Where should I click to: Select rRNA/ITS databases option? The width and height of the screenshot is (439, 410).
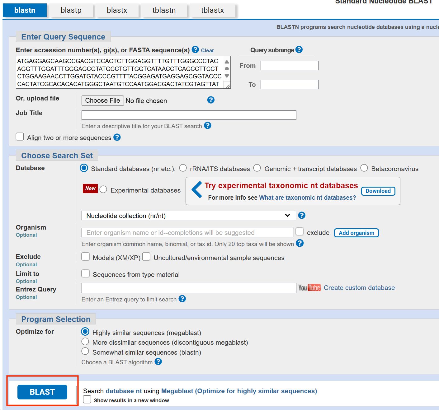pos(183,168)
